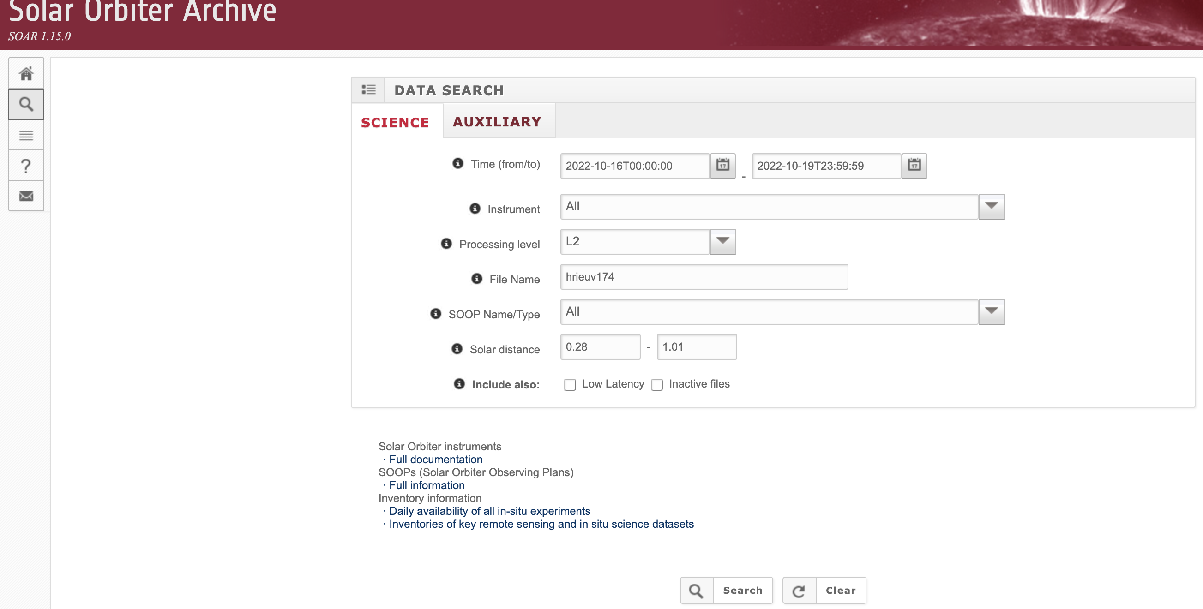Show info for Time (from/to)
The width and height of the screenshot is (1203, 609).
pyautogui.click(x=457, y=163)
